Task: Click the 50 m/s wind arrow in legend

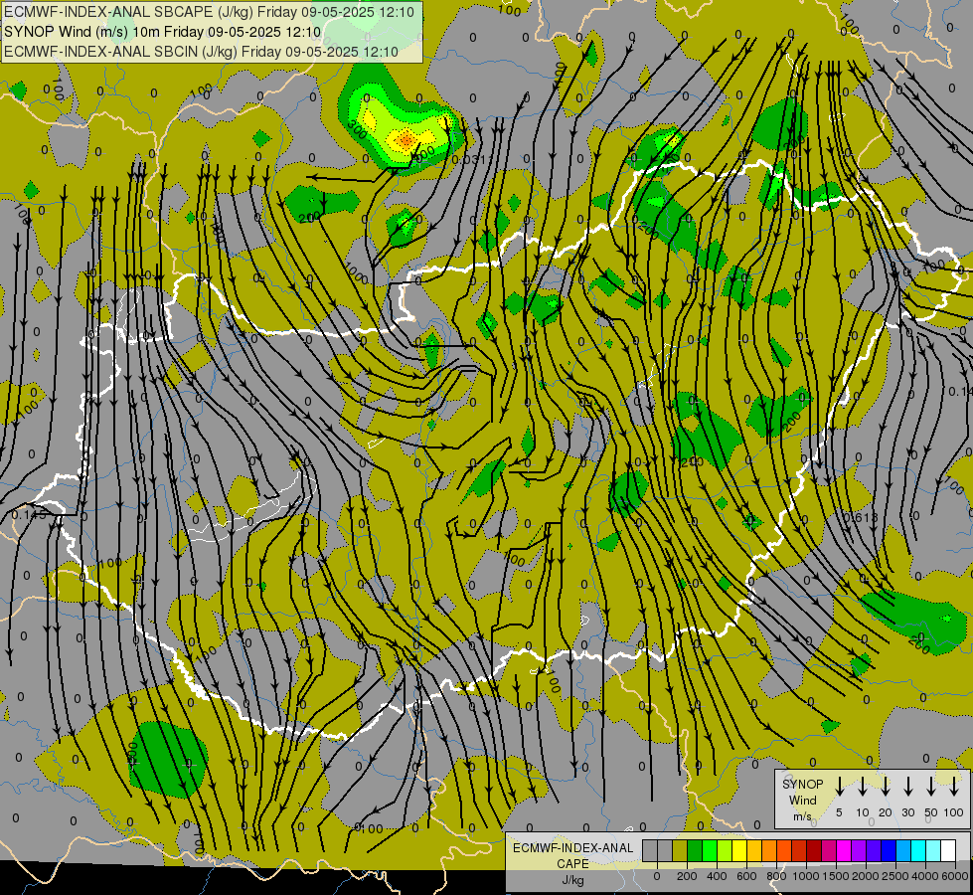Action: (x=931, y=787)
